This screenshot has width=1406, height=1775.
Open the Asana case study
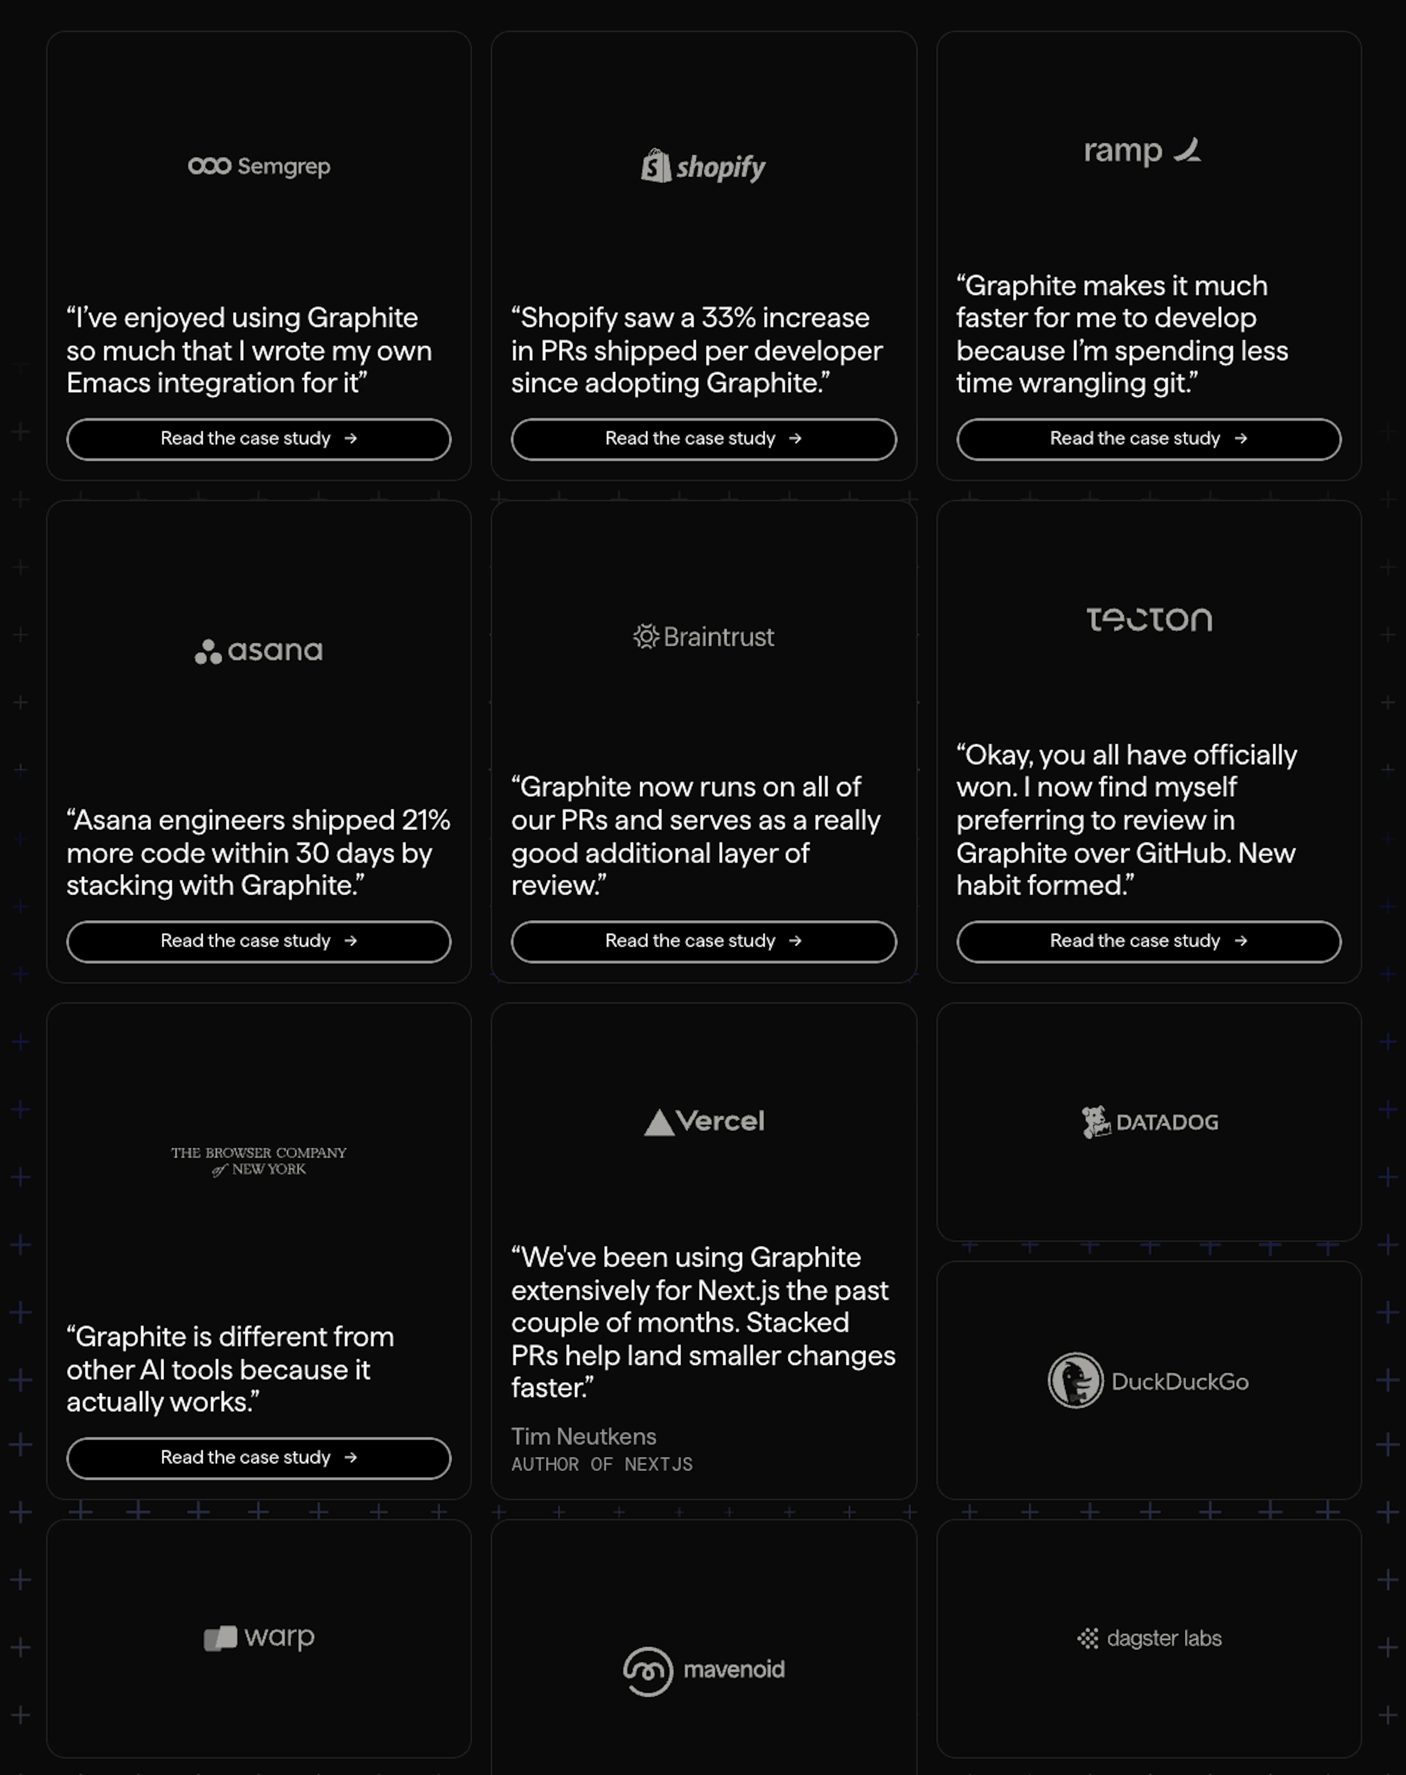click(x=258, y=941)
